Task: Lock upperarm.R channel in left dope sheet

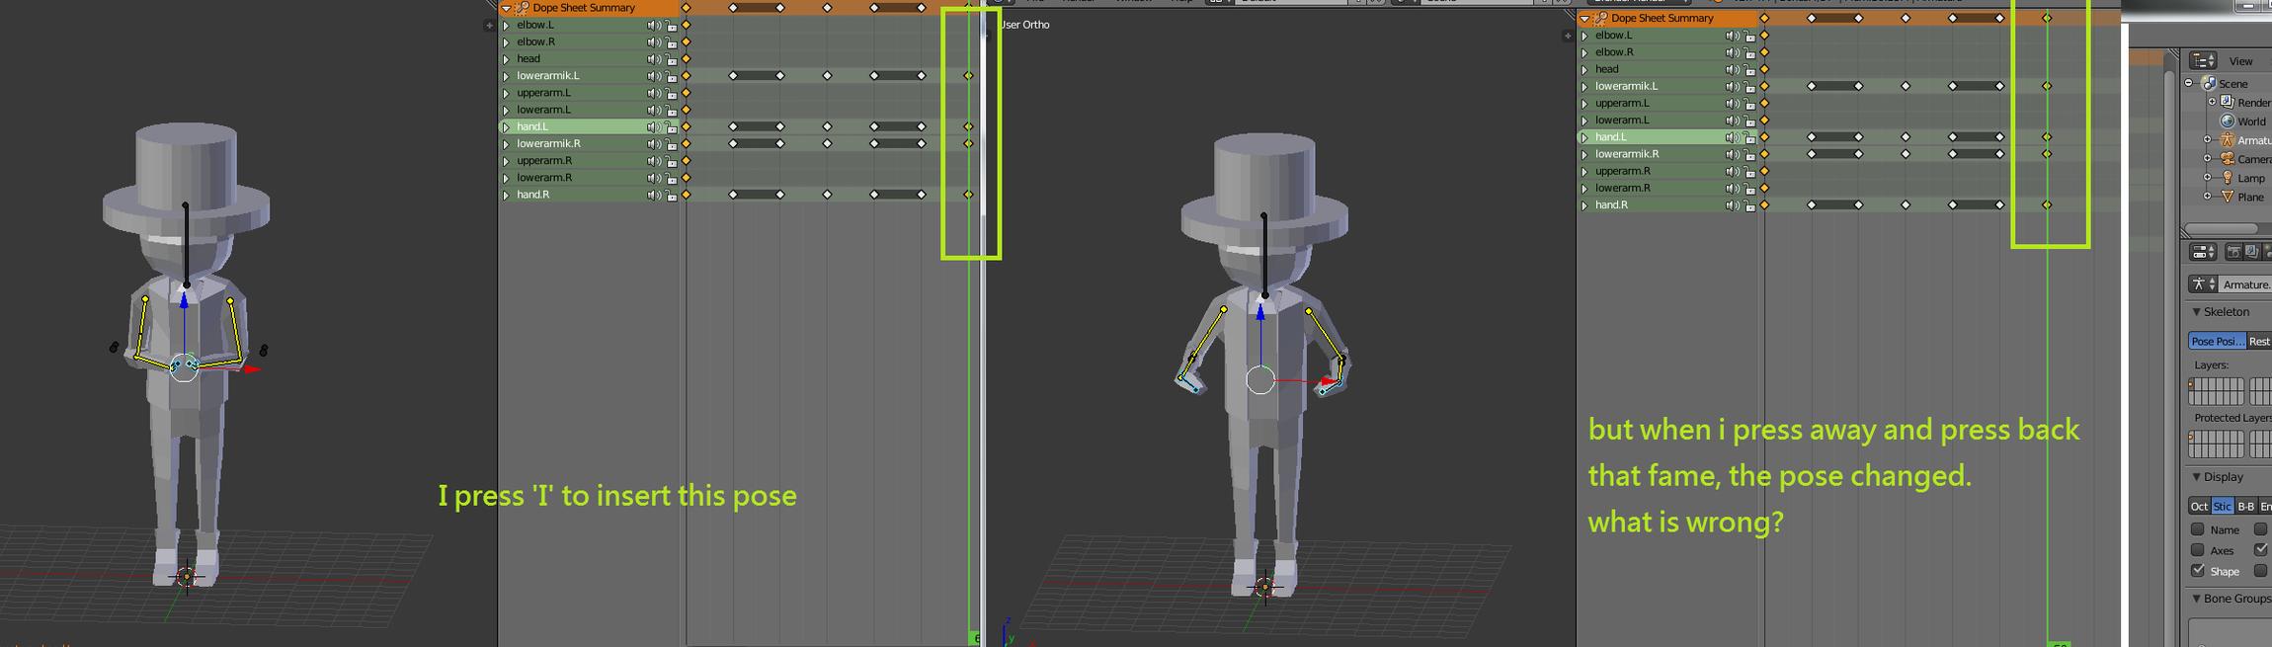Action: [x=671, y=161]
